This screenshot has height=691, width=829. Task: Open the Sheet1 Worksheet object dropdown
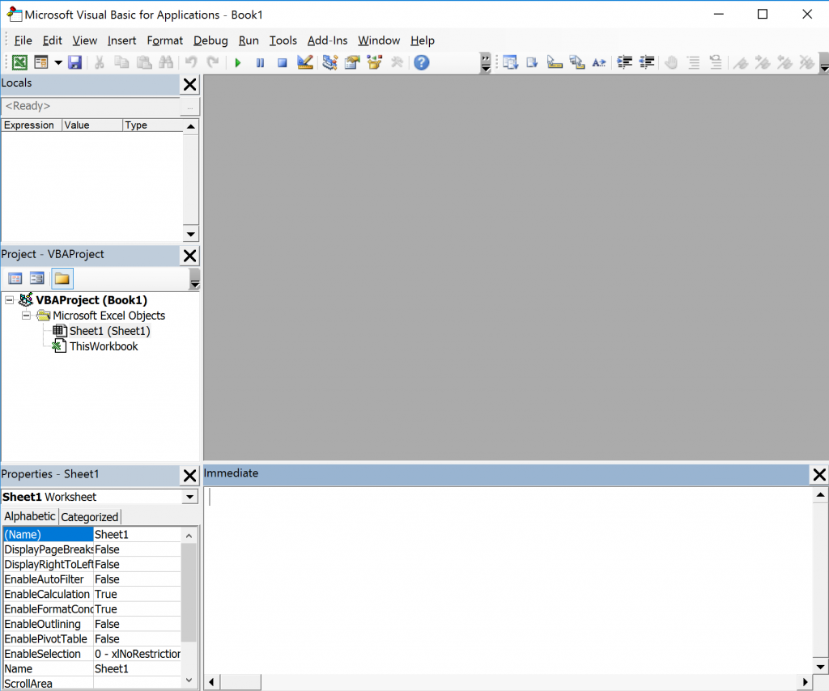190,497
